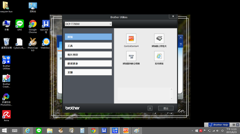Open 掃描器與數位相機 icon
Viewport: 240px width, 134px height.
(x=131, y=56)
